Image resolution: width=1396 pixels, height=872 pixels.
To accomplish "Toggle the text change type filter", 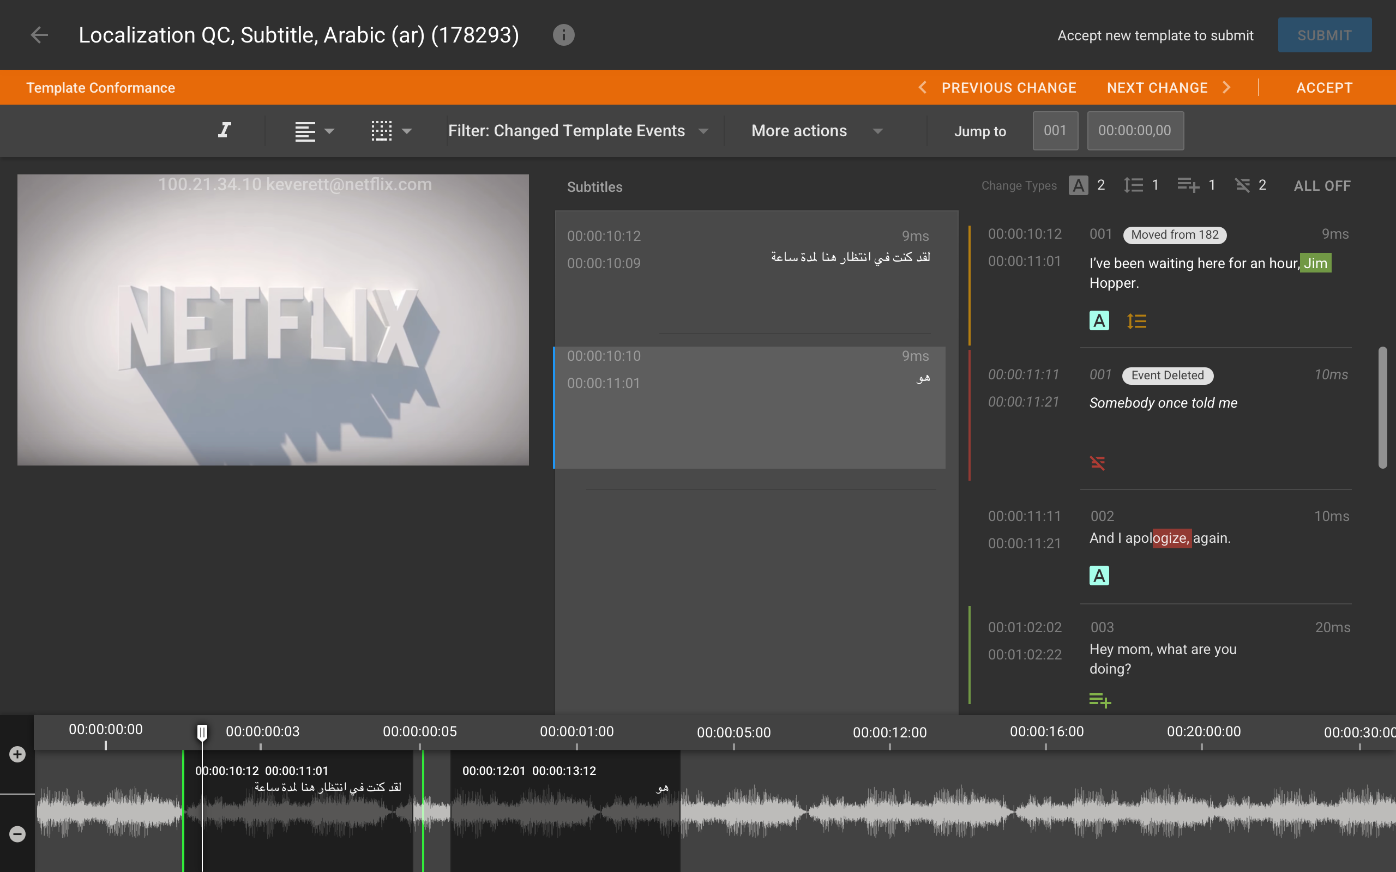I will (1078, 185).
